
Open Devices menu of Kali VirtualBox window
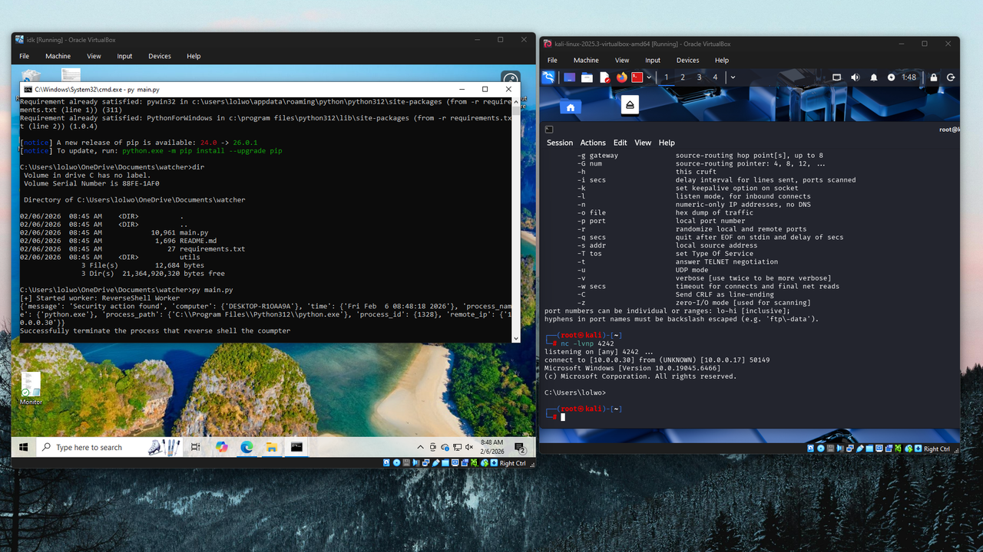pyautogui.click(x=687, y=60)
